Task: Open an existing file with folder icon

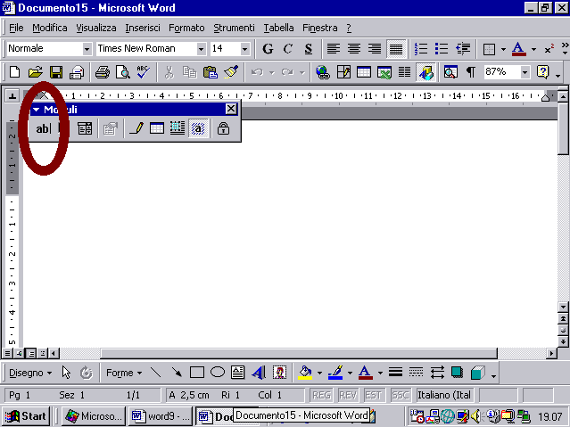Action: (x=36, y=72)
